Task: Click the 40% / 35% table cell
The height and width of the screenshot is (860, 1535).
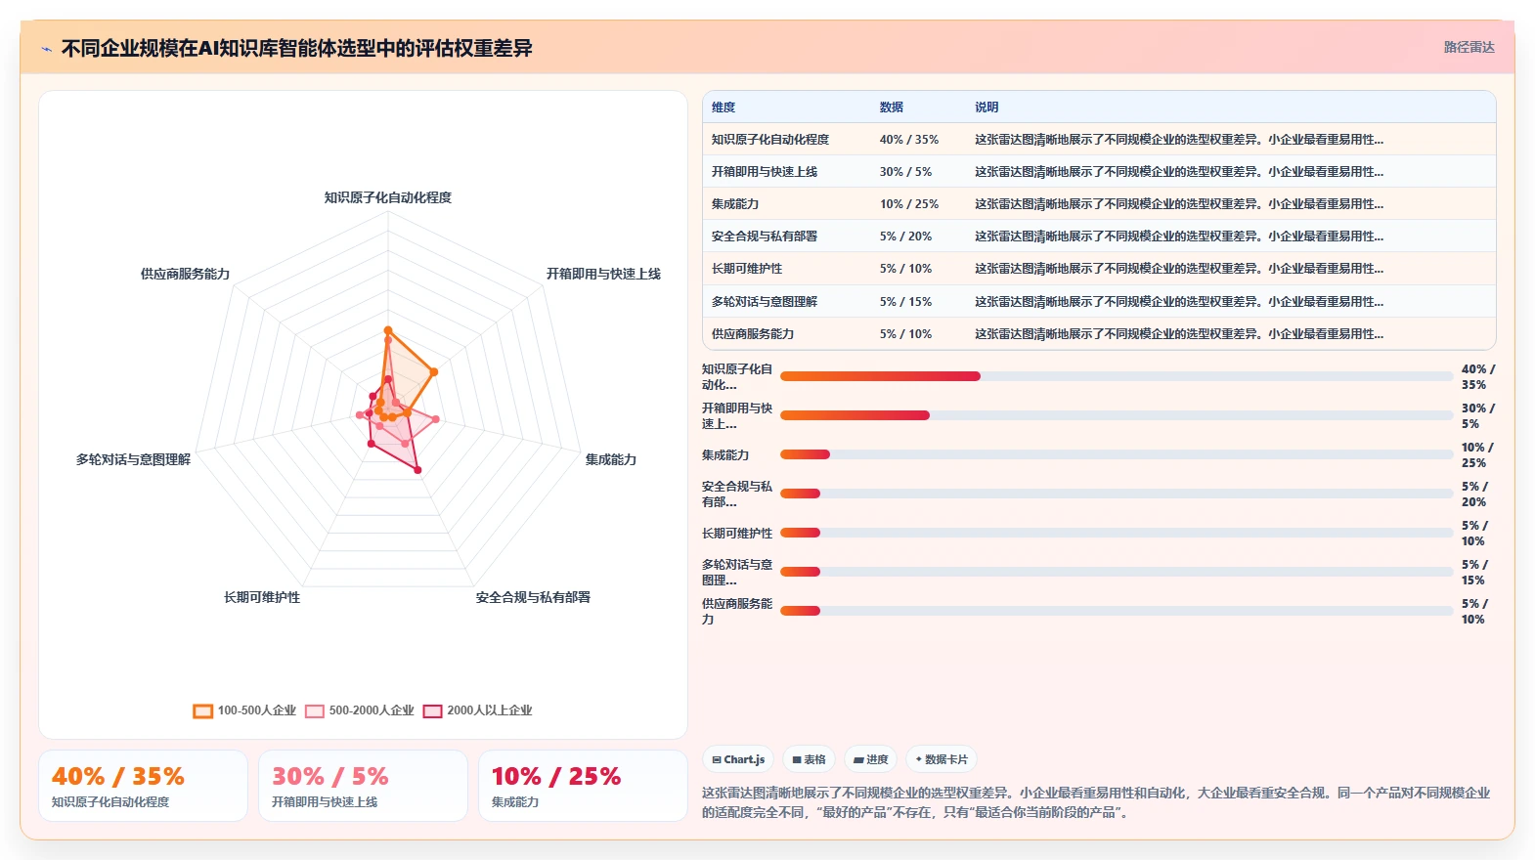Action: (x=908, y=140)
